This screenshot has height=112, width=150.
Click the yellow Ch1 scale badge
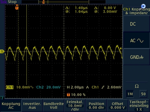tap(10, 87)
